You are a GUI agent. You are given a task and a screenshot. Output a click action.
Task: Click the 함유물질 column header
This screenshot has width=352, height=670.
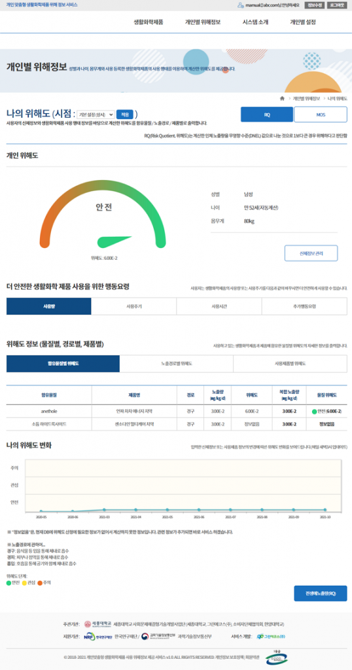48,395
